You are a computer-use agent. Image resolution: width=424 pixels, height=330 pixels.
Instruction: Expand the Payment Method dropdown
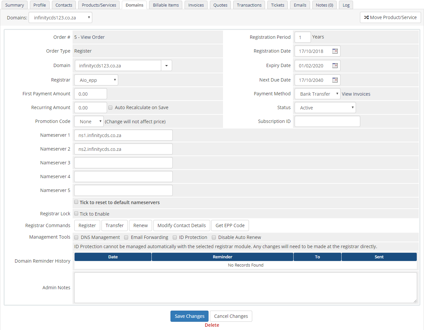(317, 94)
